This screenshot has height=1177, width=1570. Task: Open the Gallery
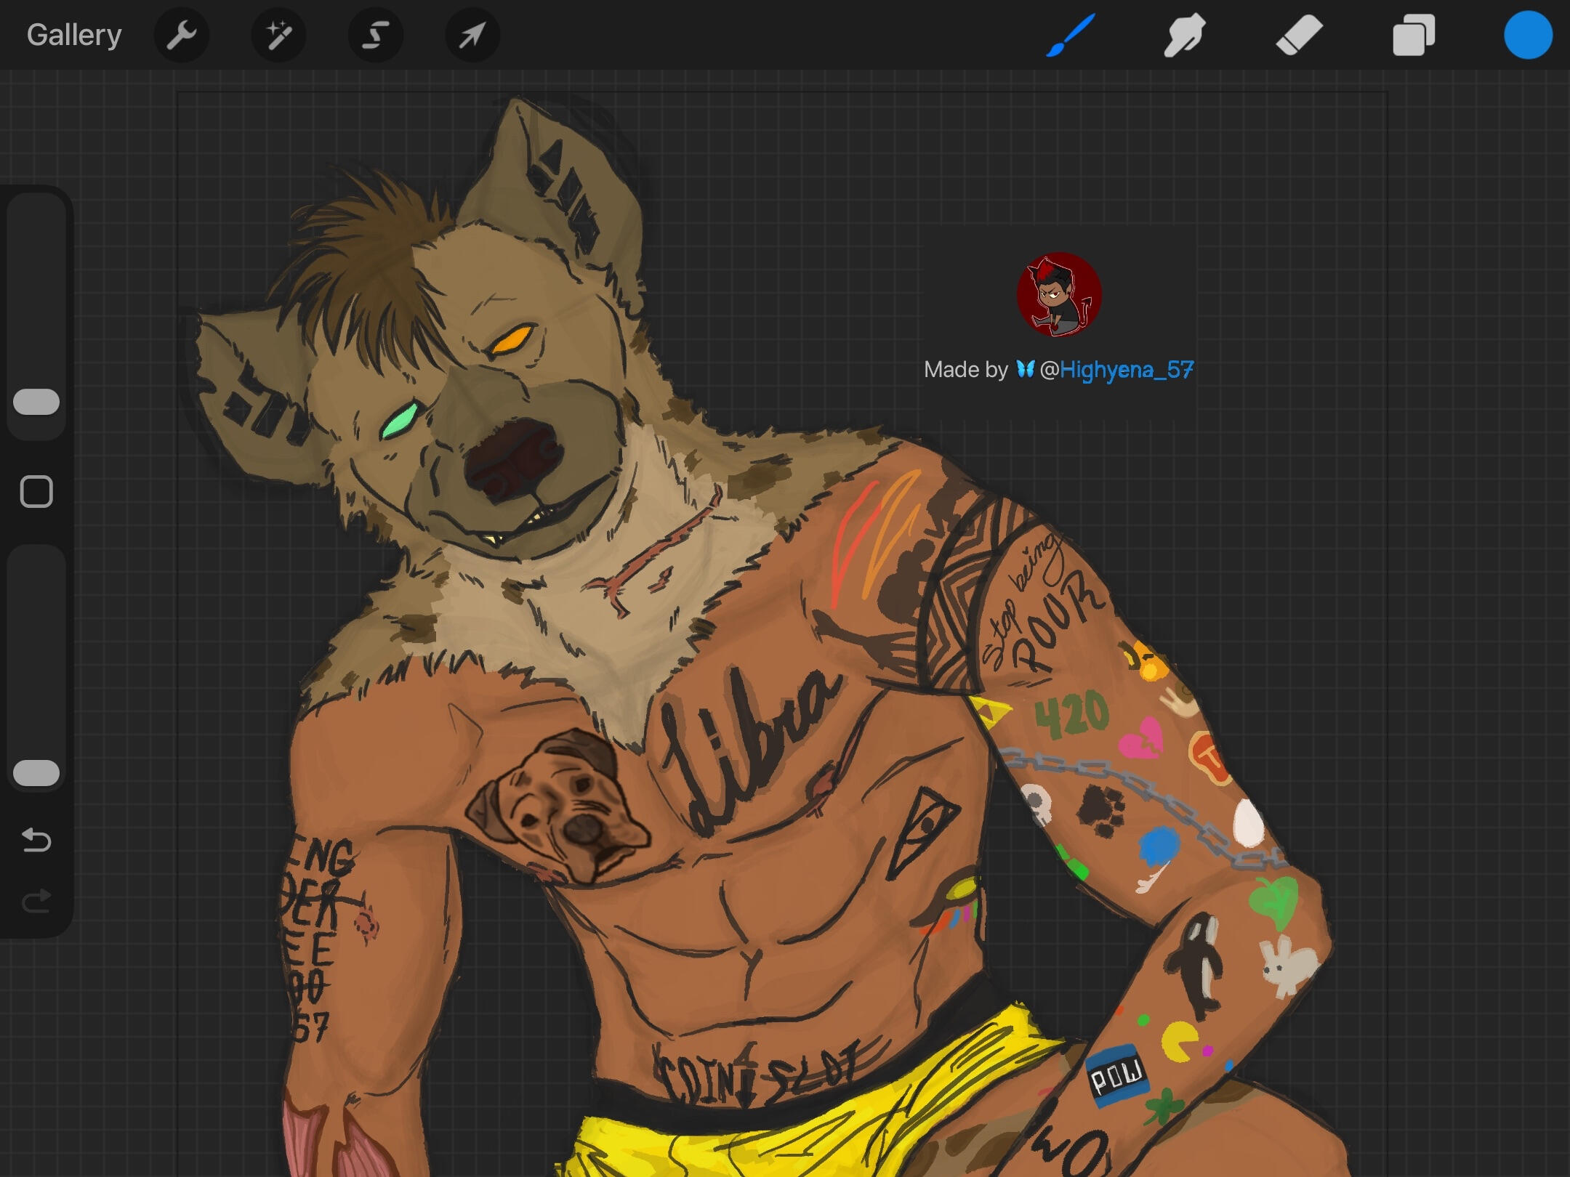pyautogui.click(x=74, y=35)
